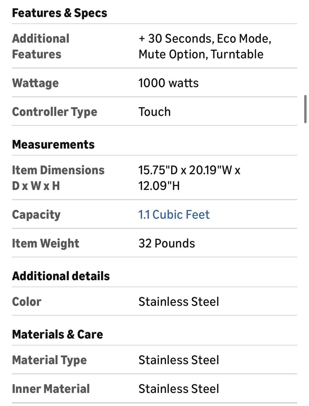Click the Material Type label
The width and height of the screenshot is (309, 406).
[x=49, y=360]
